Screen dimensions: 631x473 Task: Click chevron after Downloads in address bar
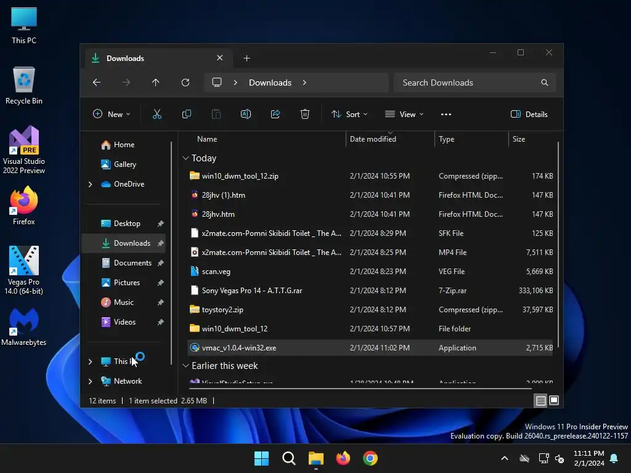click(x=304, y=83)
